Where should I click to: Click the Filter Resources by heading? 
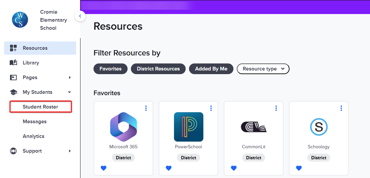[127, 53]
